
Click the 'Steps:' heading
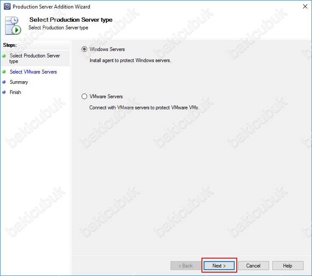tap(10, 45)
